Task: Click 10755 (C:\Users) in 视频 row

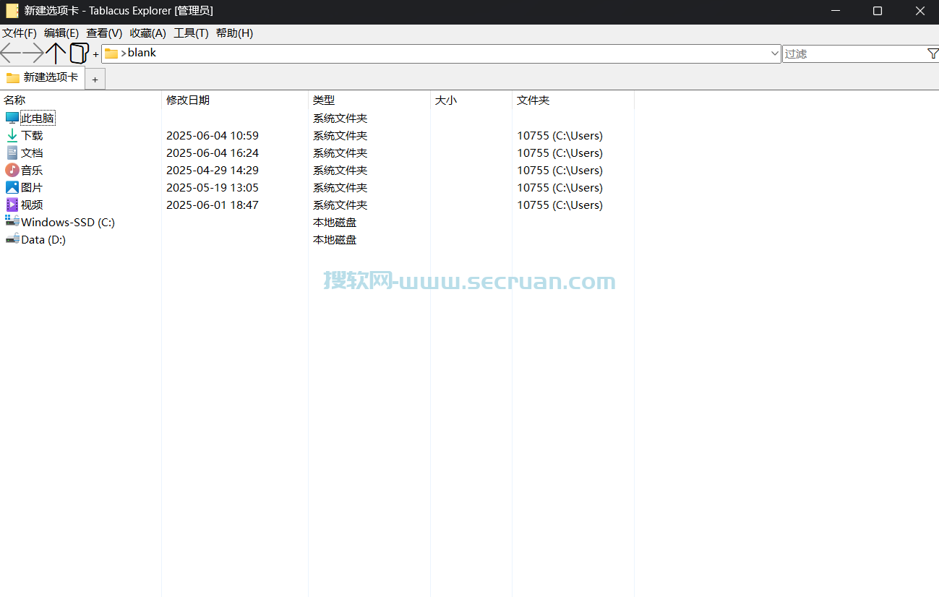Action: pos(559,205)
